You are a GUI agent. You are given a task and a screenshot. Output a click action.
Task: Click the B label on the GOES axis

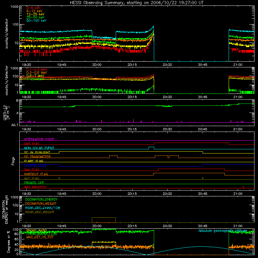pyautogui.click(x=17, y=100)
